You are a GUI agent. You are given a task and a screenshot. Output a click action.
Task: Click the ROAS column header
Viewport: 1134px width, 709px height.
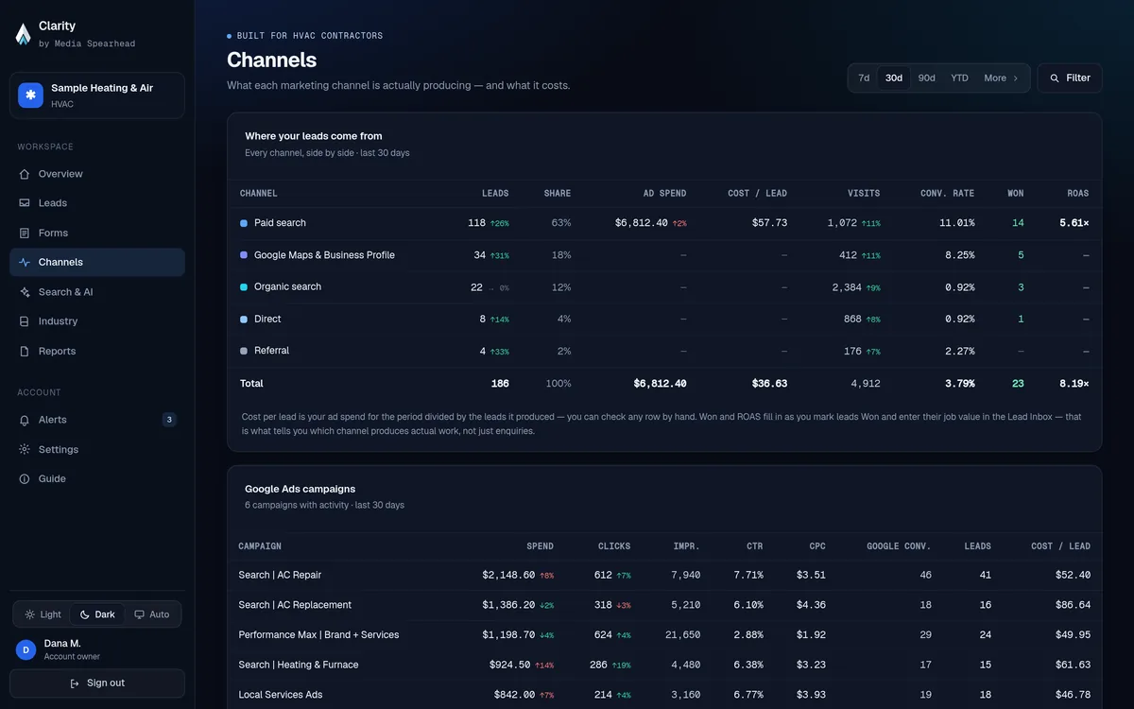(1078, 194)
